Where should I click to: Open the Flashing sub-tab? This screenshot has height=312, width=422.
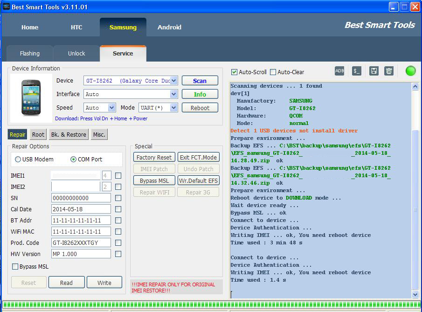(30, 53)
